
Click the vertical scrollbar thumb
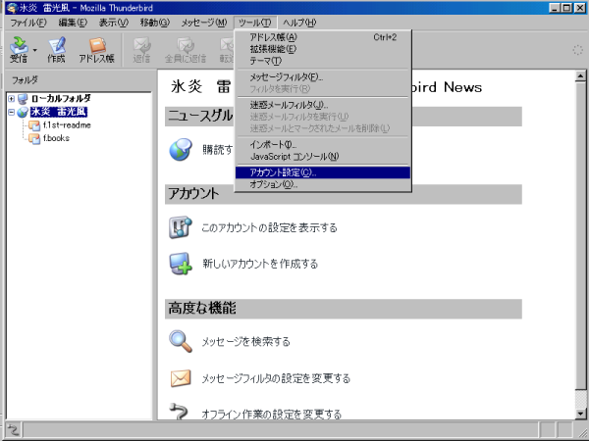coord(580,235)
